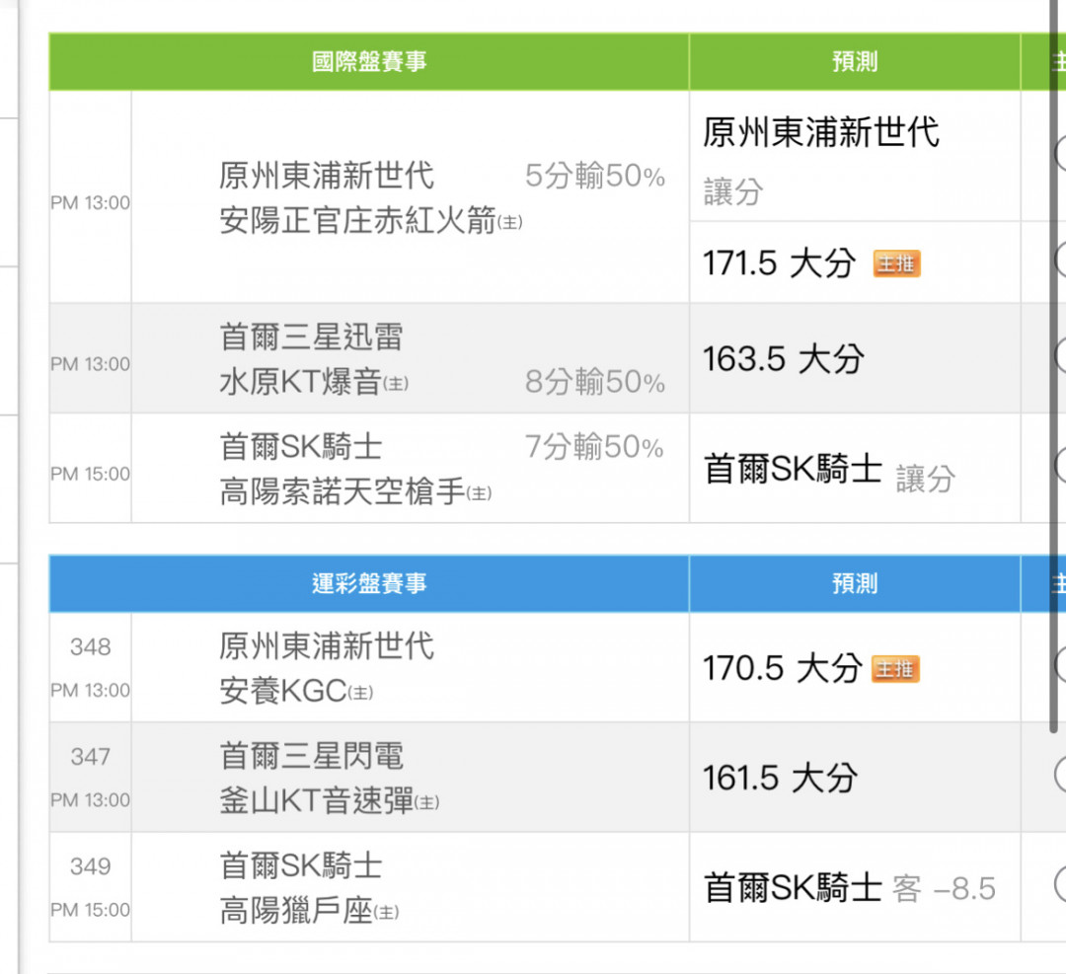
Task: Open team 安養KGC
Action: tap(283, 691)
